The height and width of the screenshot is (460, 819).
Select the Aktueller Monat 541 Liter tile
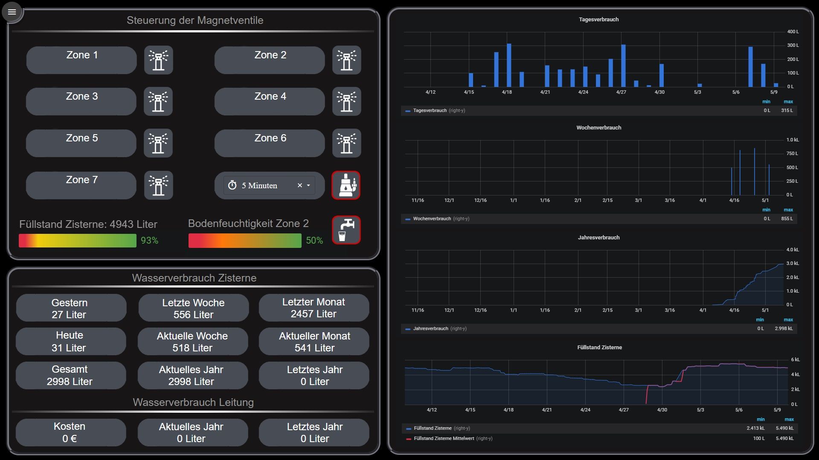(x=314, y=341)
